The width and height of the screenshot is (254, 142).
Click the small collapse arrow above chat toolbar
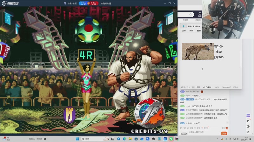click(227, 123)
